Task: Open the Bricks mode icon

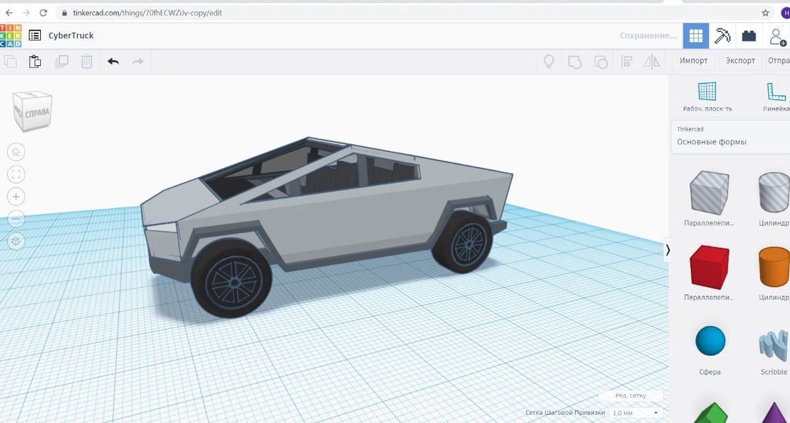Action: 749,36
